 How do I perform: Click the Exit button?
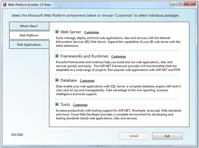[167, 136]
